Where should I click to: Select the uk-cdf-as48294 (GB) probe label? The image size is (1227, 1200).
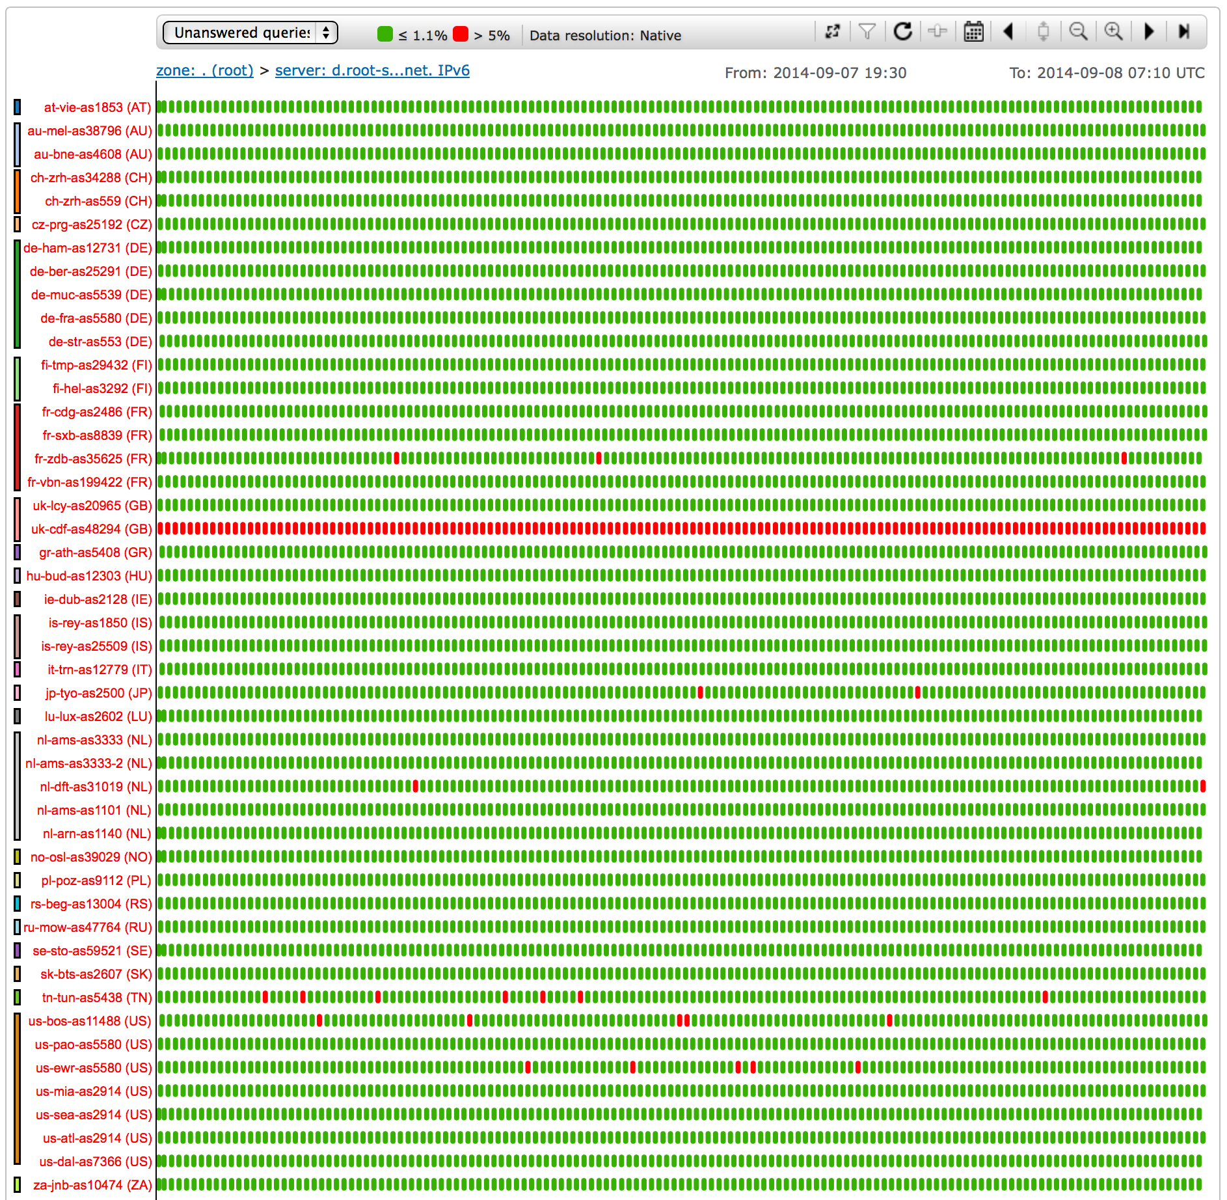(91, 529)
